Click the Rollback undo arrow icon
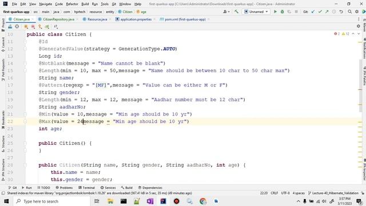 pos(341,11)
